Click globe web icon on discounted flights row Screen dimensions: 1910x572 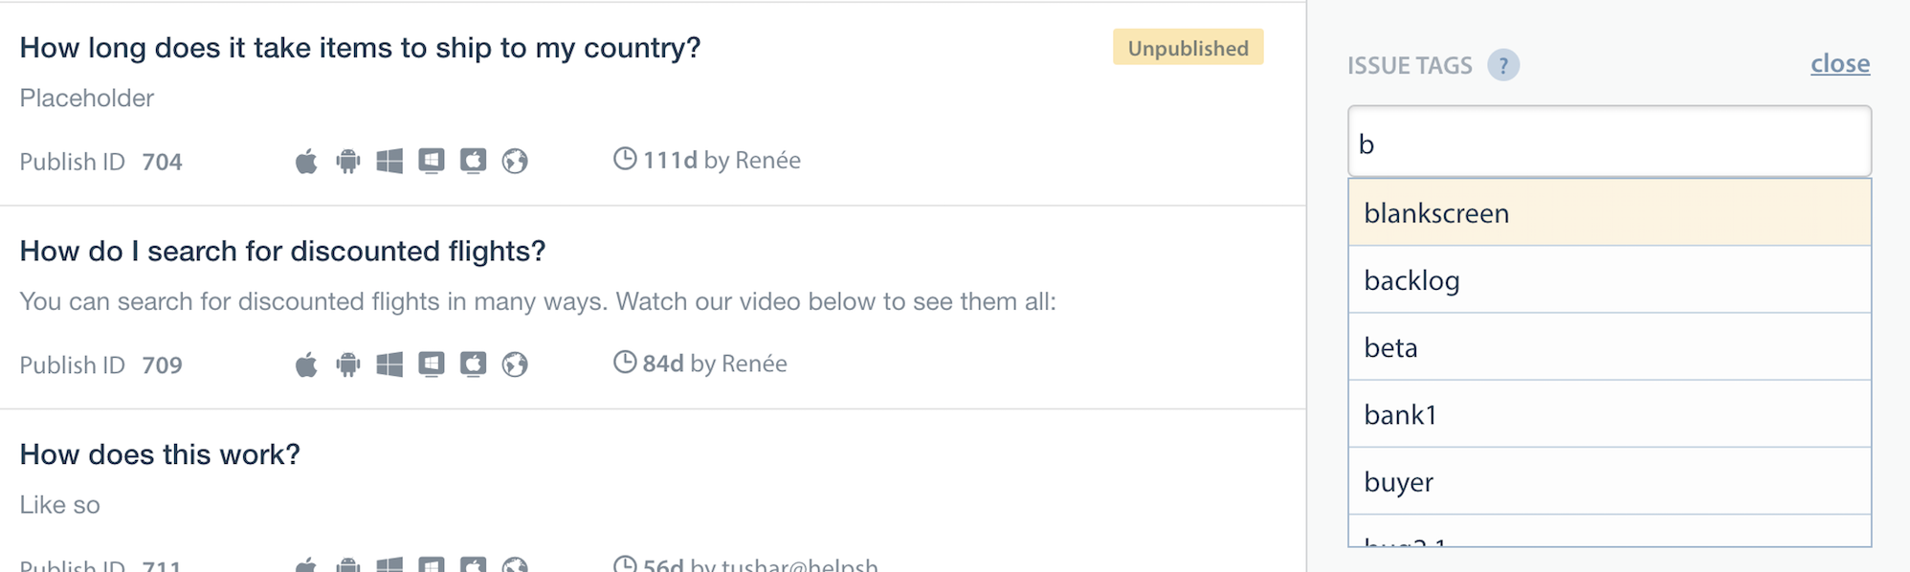pyautogui.click(x=515, y=364)
